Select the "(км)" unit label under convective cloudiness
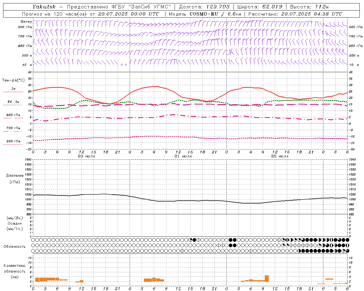364x291 pixels. tap(15, 277)
